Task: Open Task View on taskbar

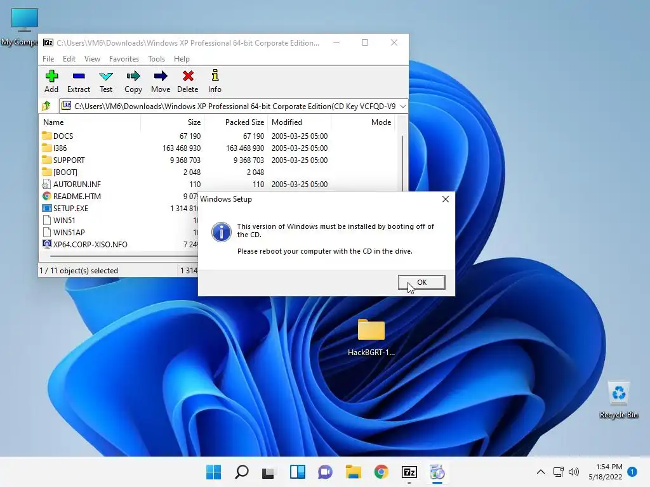Action: pyautogui.click(x=269, y=472)
